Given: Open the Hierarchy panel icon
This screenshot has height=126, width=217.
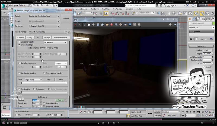Looking at the screenshot, I should point(199,19).
